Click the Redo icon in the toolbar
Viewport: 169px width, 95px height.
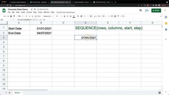click(x=8, y=16)
